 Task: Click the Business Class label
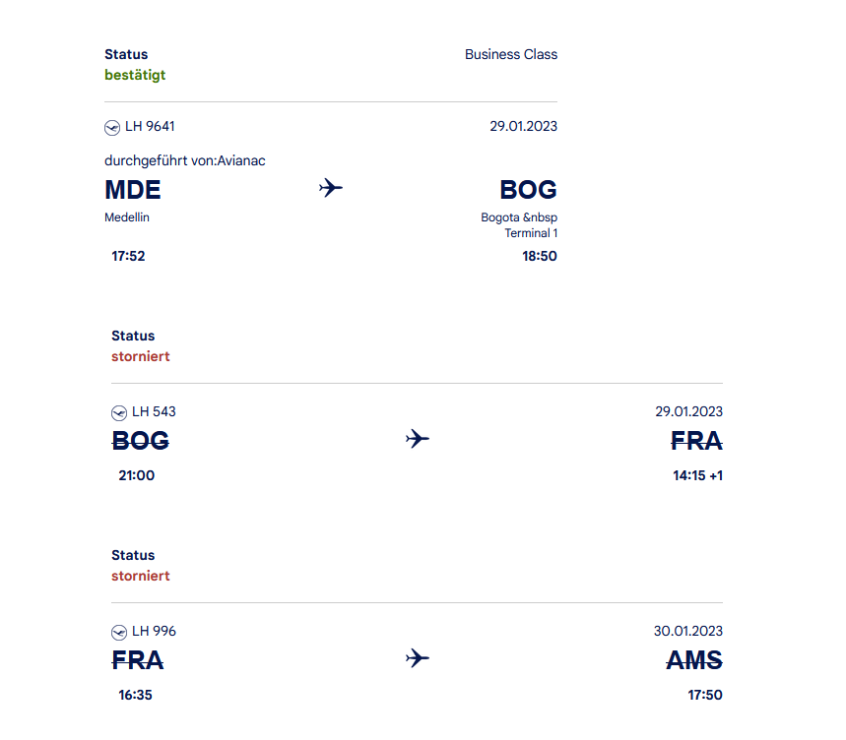pos(511,54)
